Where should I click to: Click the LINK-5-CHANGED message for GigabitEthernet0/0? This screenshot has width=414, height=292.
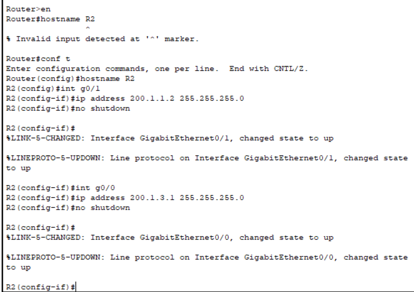pos(170,238)
